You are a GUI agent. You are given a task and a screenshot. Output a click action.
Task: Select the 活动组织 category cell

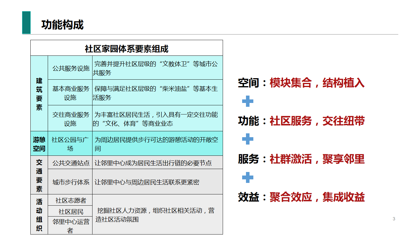point(39,214)
